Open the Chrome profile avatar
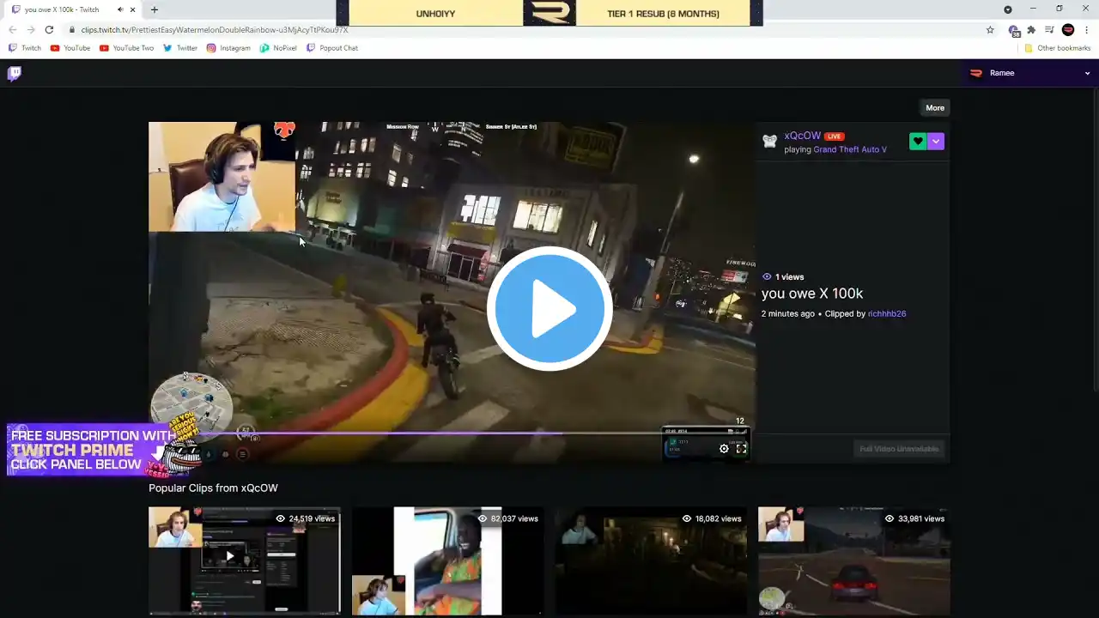This screenshot has width=1099, height=618. pyautogui.click(x=1068, y=30)
